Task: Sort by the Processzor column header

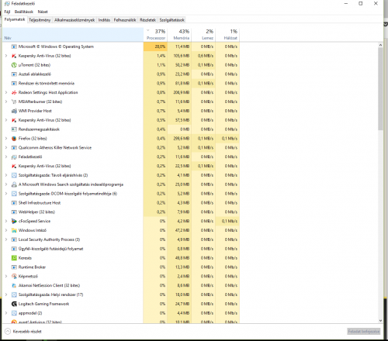Action: tap(155, 34)
